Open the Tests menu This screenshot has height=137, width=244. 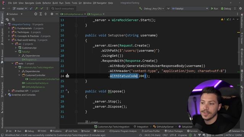point(67,3)
